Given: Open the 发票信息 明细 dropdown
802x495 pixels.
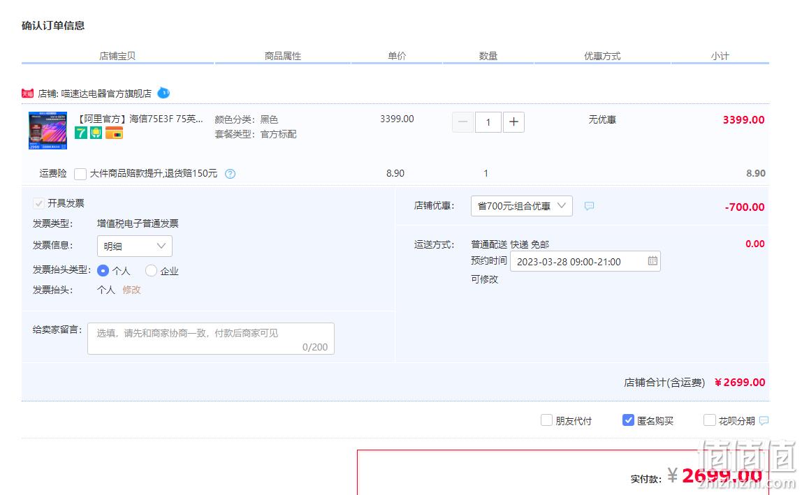Looking at the screenshot, I should pyautogui.click(x=135, y=246).
